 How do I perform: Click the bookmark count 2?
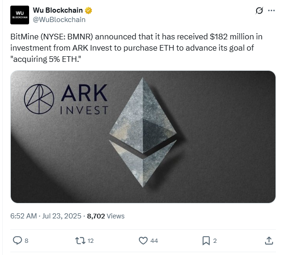(215, 241)
